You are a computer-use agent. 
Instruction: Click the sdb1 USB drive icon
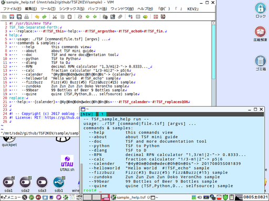[x=59, y=184]
